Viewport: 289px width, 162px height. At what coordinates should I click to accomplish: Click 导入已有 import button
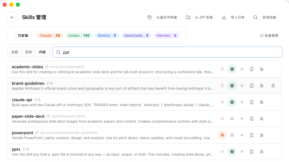(x=233, y=17)
